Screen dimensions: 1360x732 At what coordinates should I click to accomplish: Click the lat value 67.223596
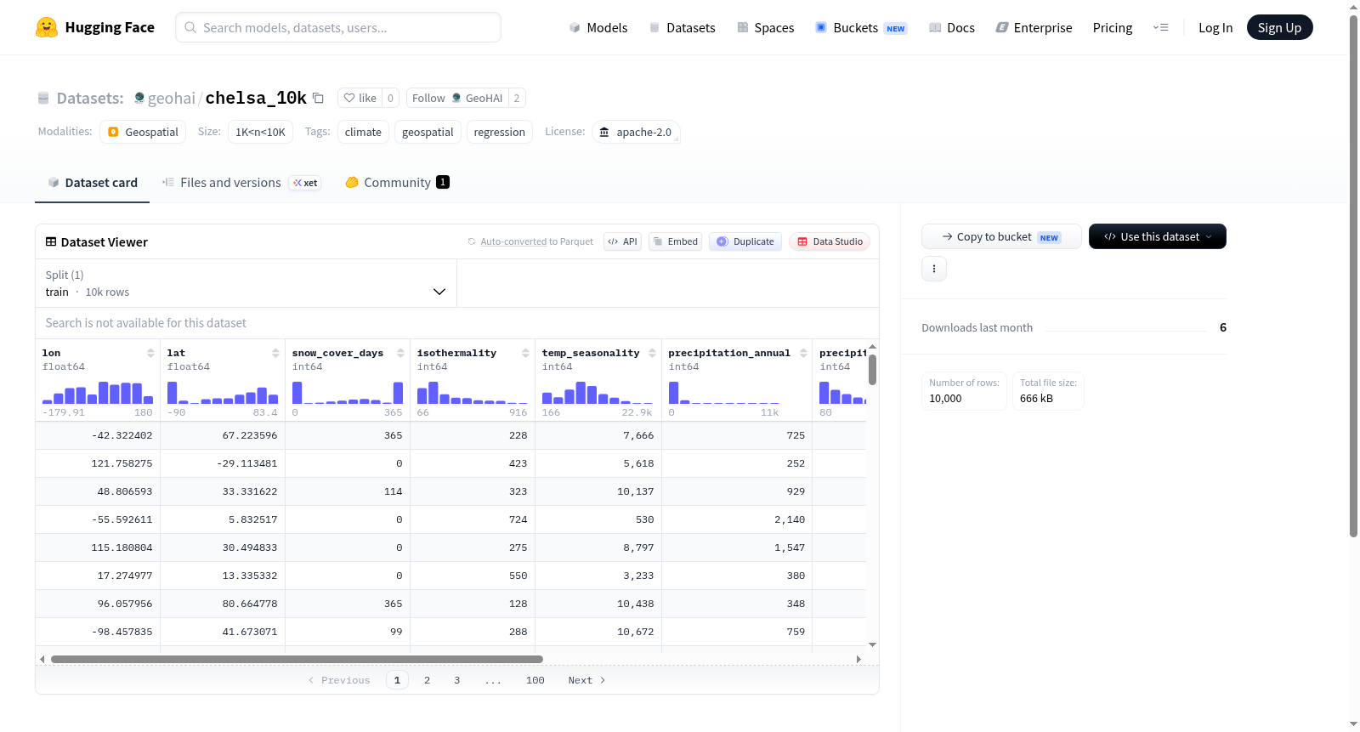[250, 435]
